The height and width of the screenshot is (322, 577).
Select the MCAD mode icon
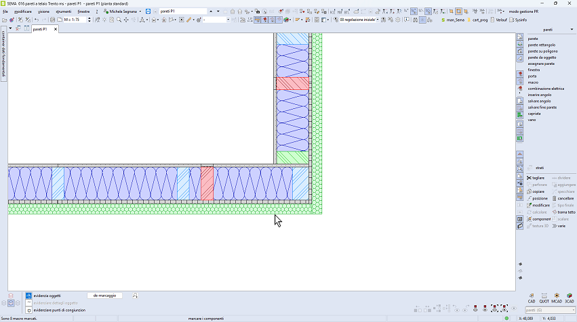(x=556, y=297)
